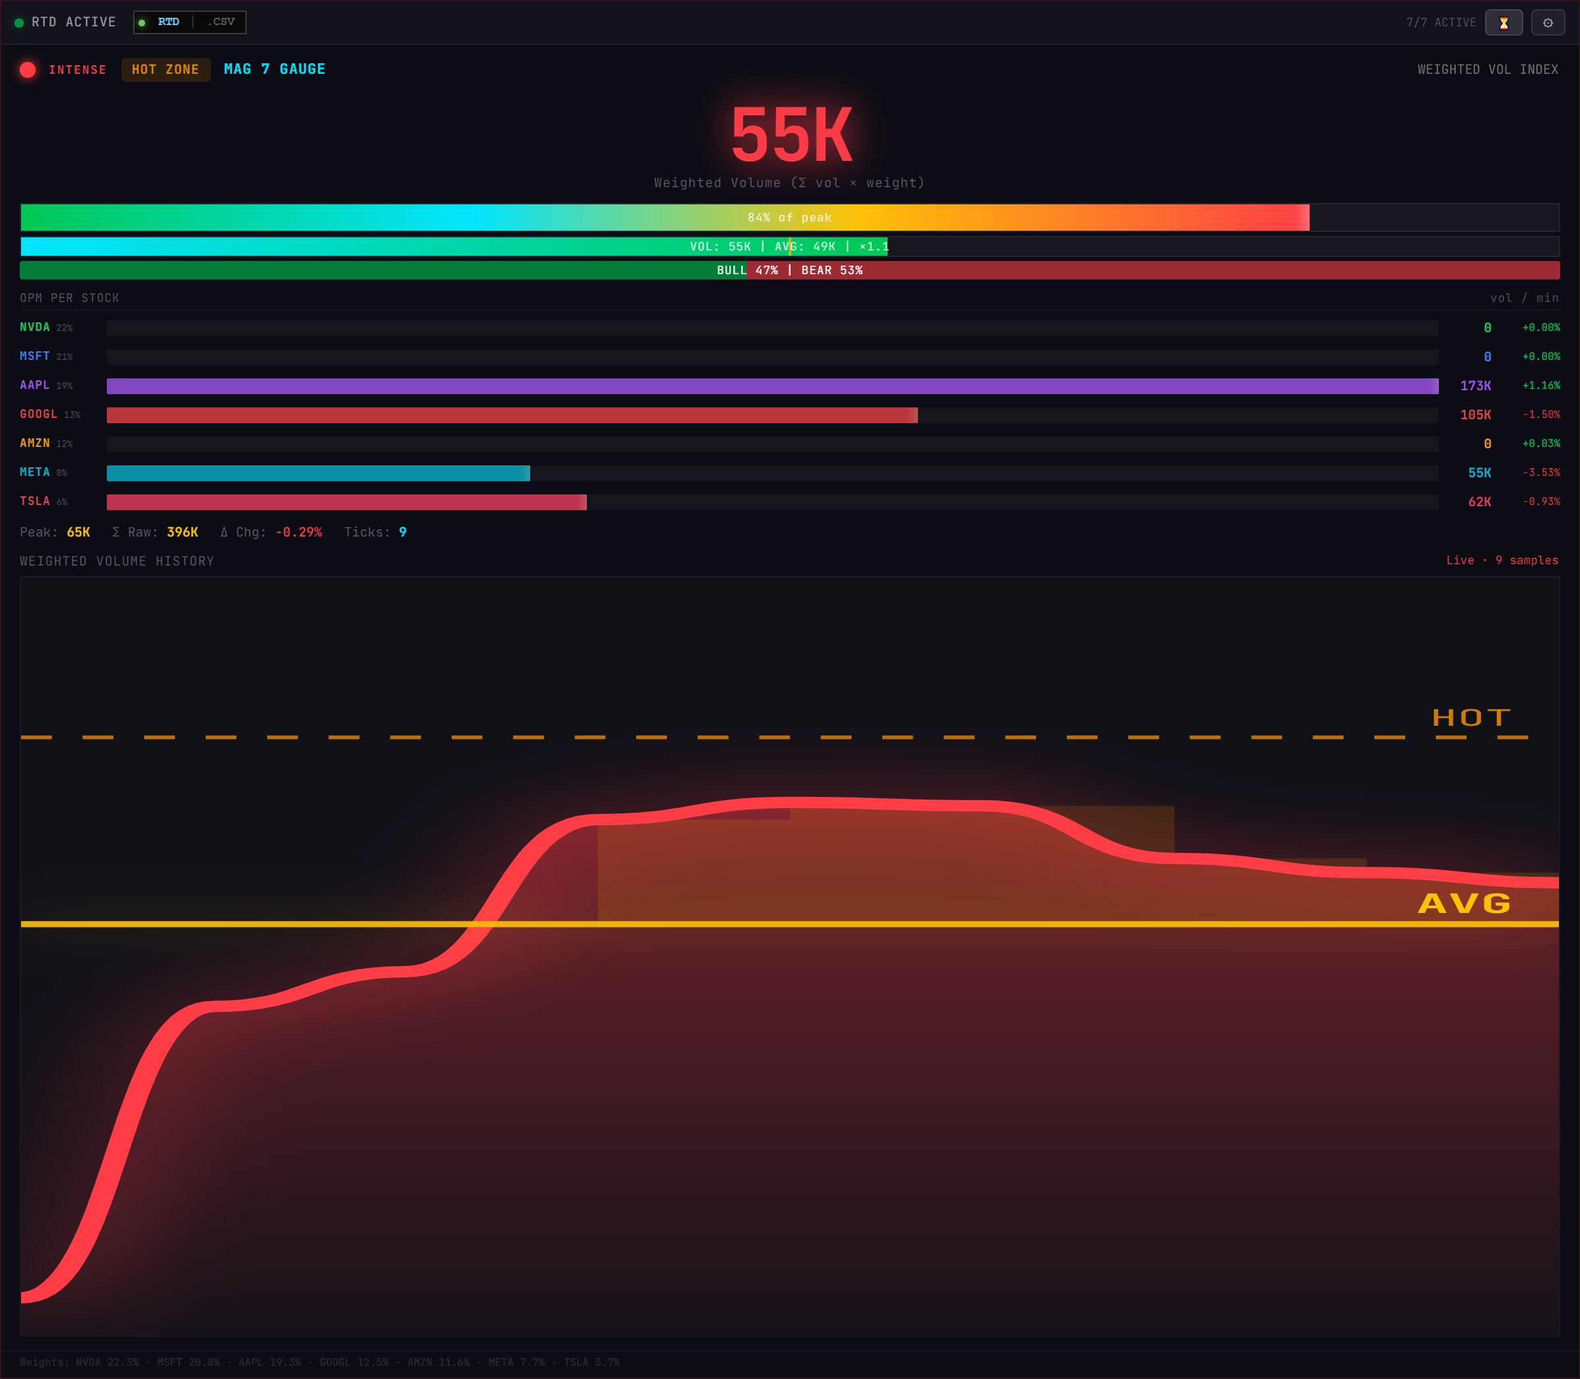The image size is (1580, 1379).
Task: Switch data source to .CSV mode
Action: pos(220,22)
